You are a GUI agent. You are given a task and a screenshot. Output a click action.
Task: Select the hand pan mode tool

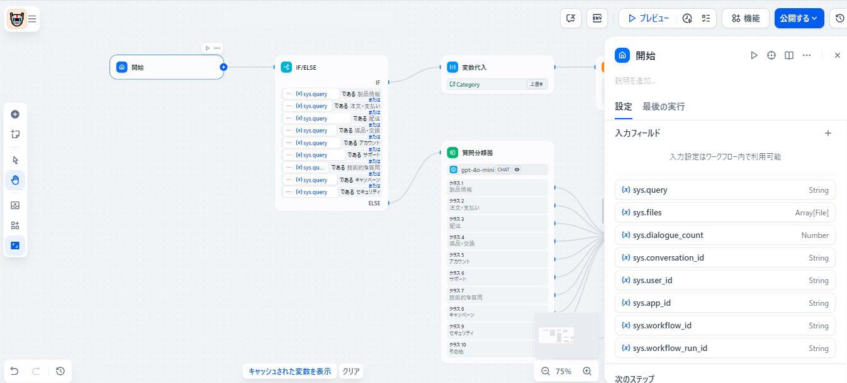click(15, 180)
